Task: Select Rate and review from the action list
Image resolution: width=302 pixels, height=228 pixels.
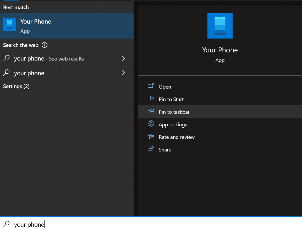Action: coord(176,137)
